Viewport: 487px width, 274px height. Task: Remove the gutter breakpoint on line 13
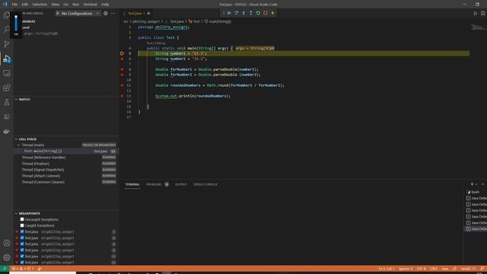(x=122, y=96)
